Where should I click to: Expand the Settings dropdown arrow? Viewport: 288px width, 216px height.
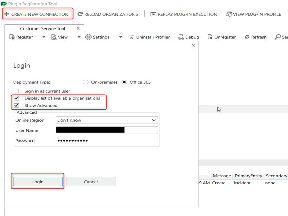pos(121,37)
